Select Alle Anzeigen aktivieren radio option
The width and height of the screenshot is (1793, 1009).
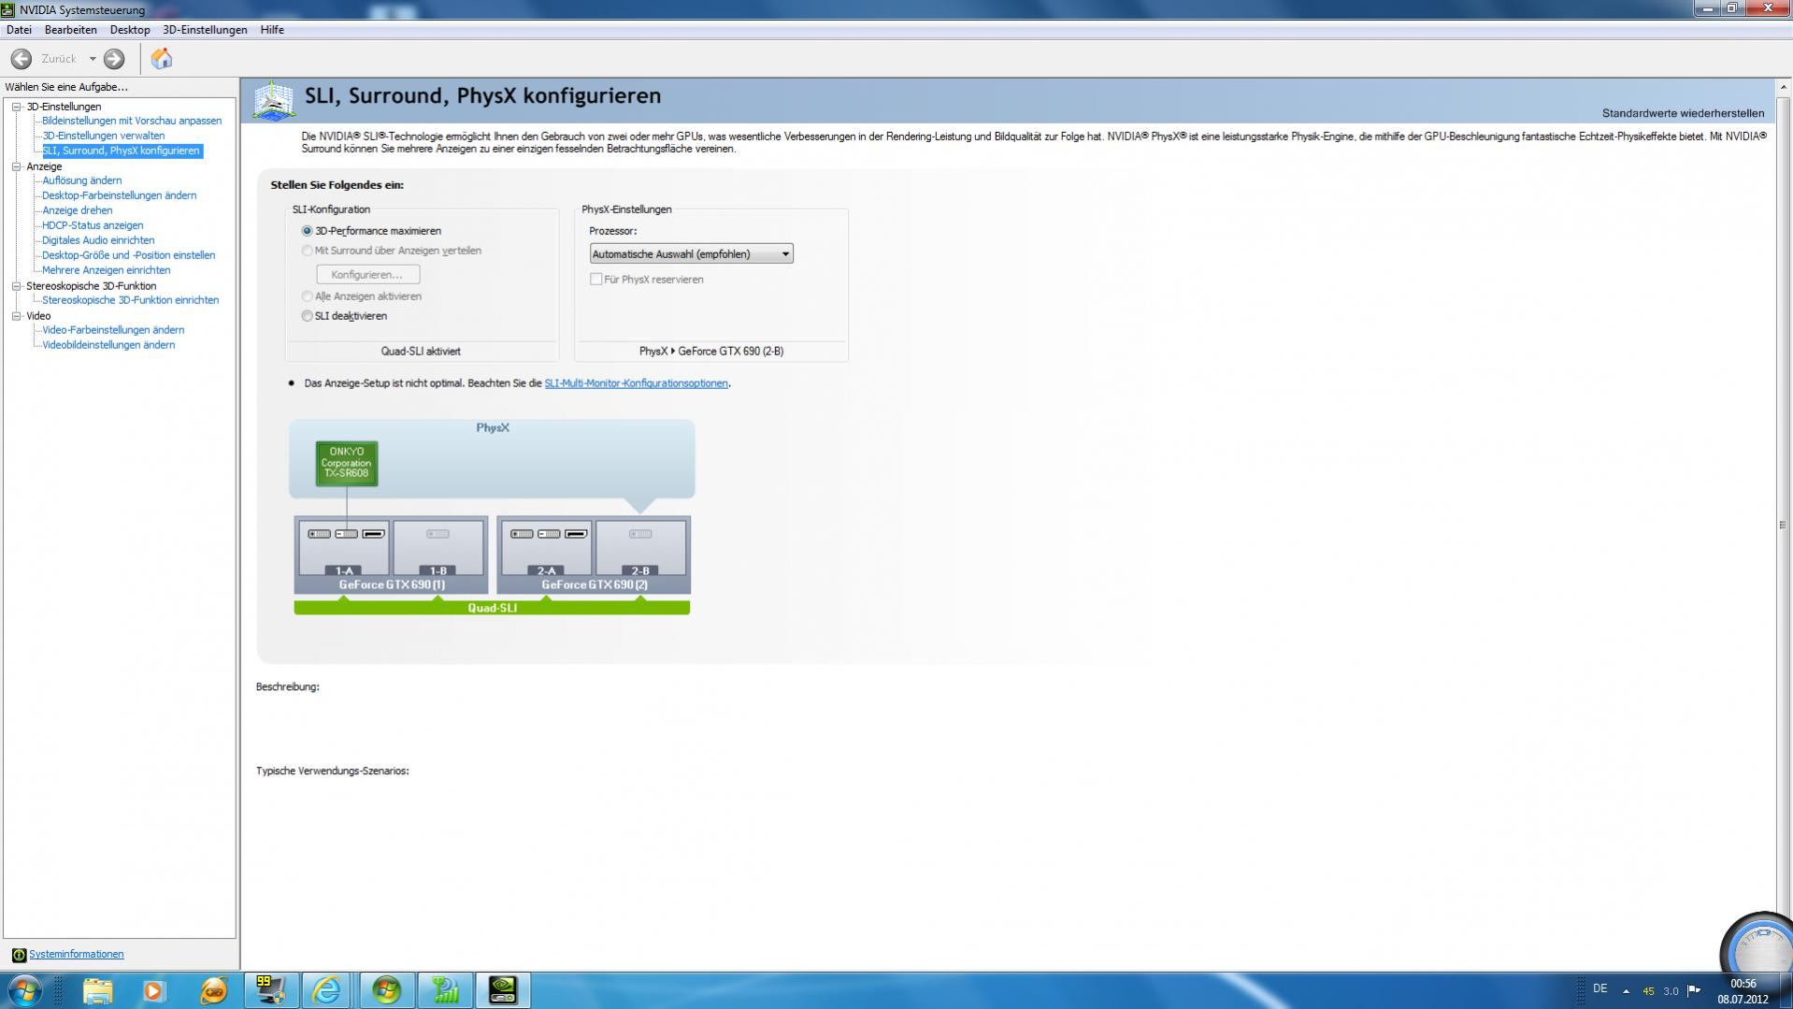point(307,296)
